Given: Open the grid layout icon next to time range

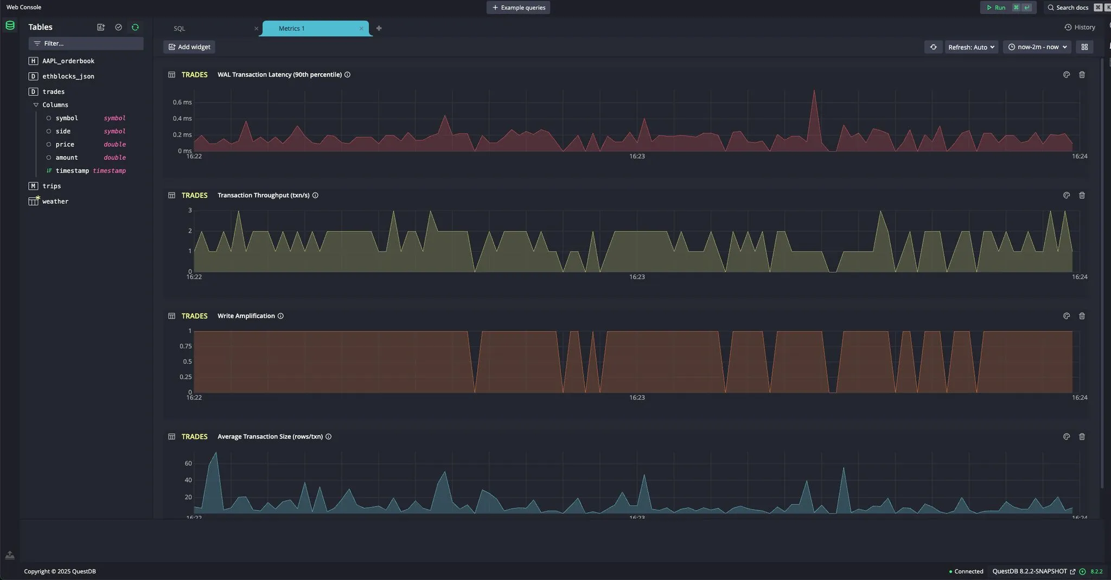Looking at the screenshot, I should point(1085,47).
